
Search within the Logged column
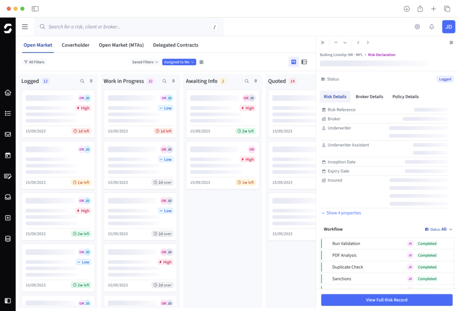82,81
